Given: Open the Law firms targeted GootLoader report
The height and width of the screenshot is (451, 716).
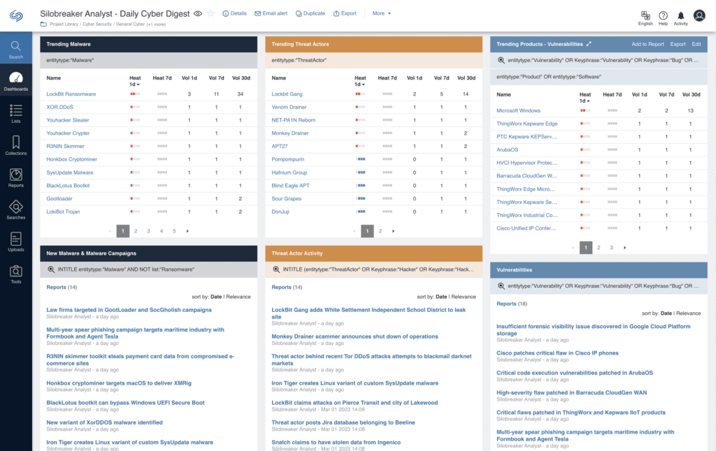Looking at the screenshot, I should click(129, 310).
